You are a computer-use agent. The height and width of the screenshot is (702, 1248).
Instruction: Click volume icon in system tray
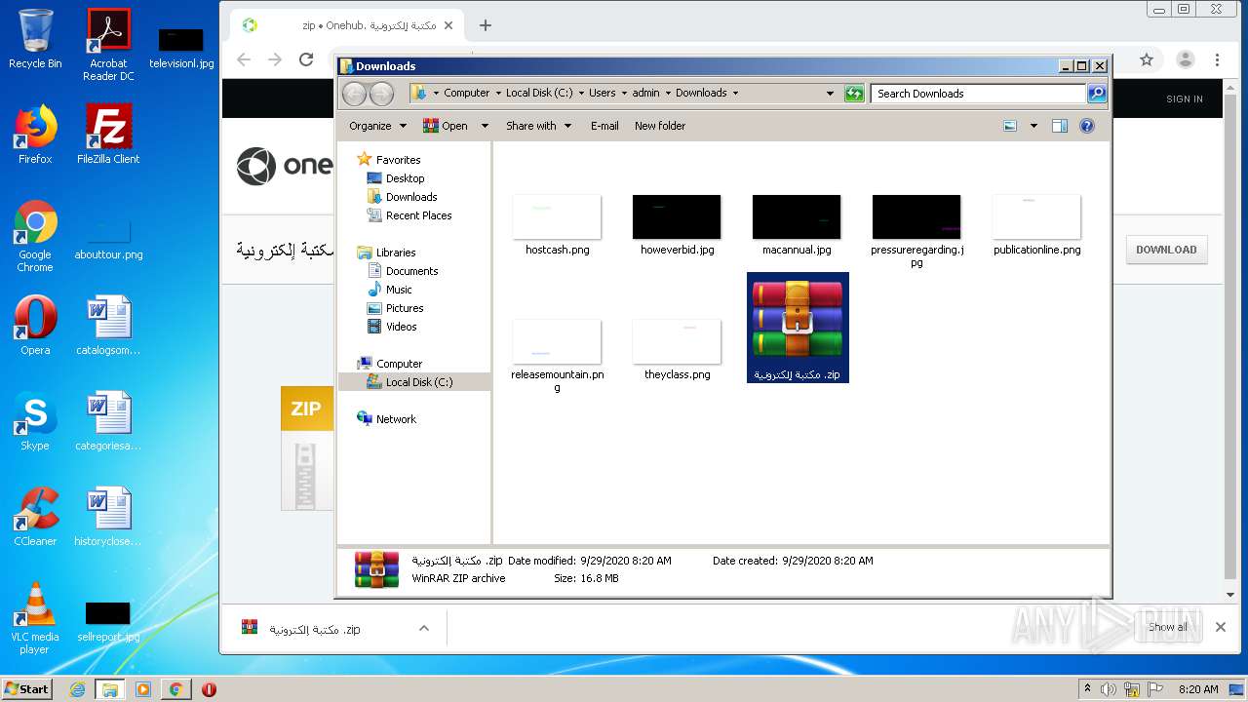point(1109,689)
